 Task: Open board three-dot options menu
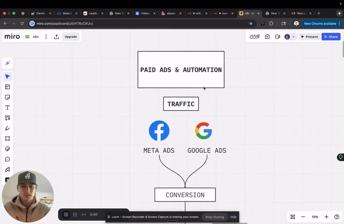(46, 37)
